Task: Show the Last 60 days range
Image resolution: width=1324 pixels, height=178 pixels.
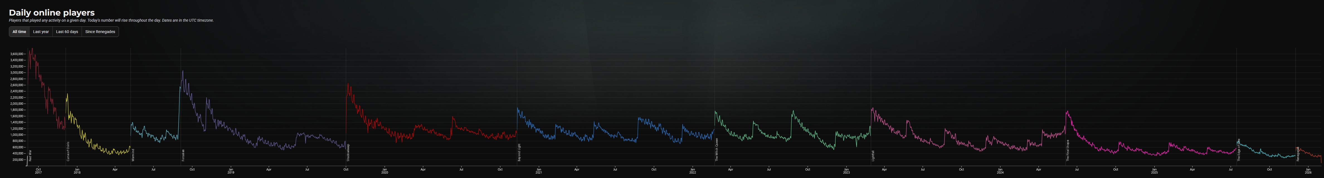Action: [x=67, y=32]
